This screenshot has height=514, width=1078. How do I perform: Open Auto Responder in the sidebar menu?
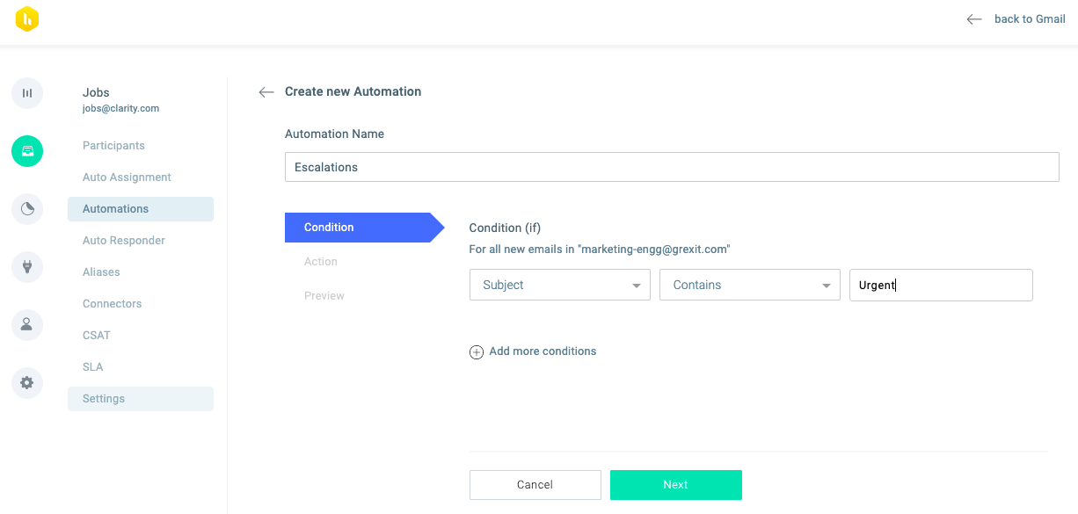(x=124, y=241)
